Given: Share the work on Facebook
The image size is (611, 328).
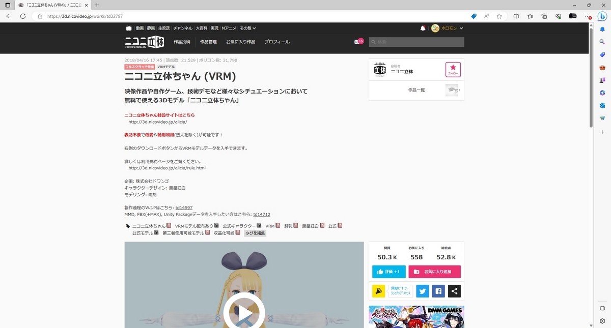Looking at the screenshot, I should [x=438, y=291].
